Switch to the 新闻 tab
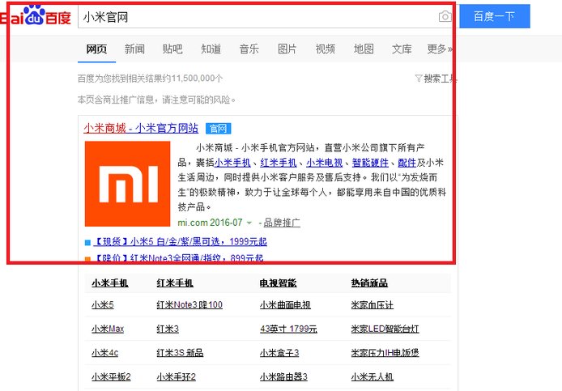This screenshot has height=391, width=562. (x=134, y=49)
